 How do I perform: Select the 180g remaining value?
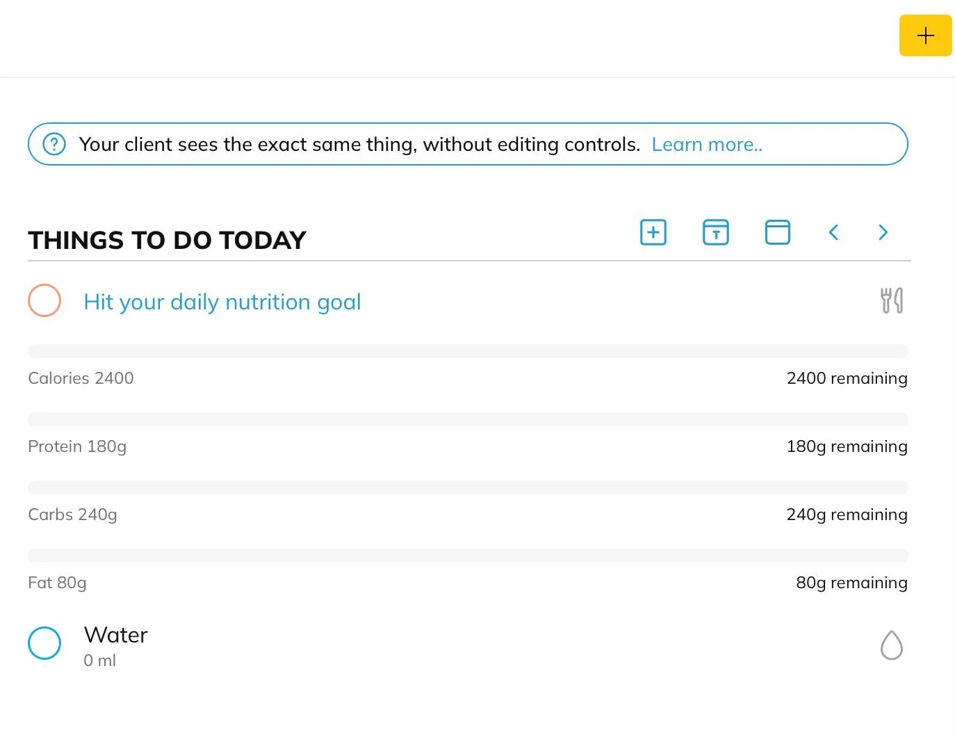tap(847, 446)
